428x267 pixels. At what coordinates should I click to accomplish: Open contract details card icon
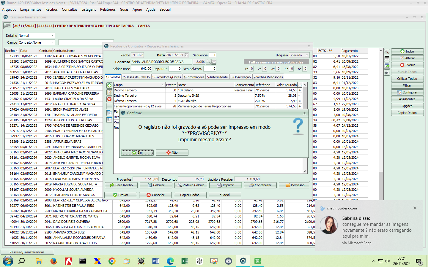pyautogui.click(x=214, y=62)
